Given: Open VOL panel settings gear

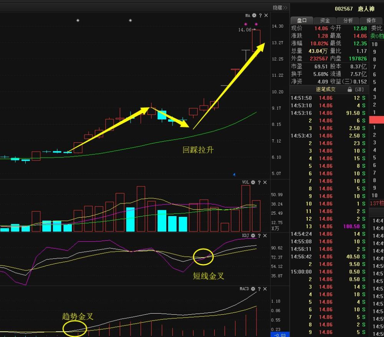Looking at the screenshot, I should coord(253,182).
